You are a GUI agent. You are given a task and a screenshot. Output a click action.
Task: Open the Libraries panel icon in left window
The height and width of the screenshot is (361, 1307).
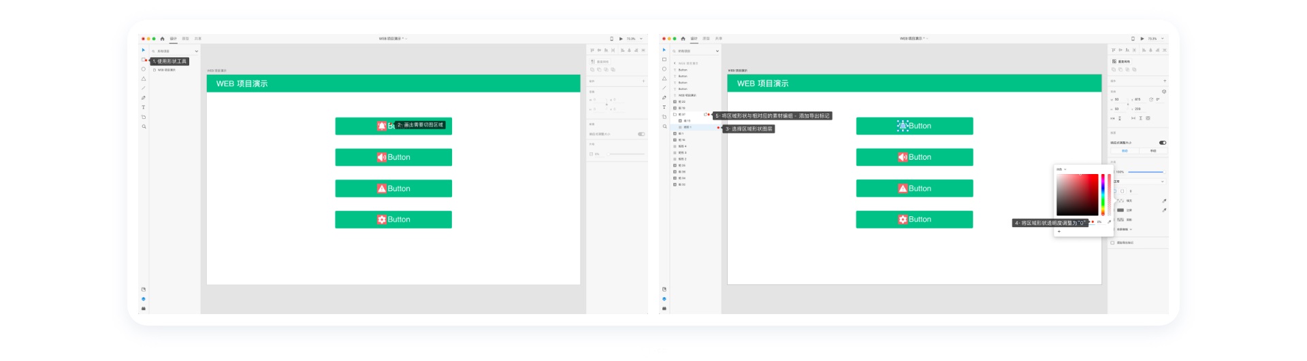pos(144,290)
